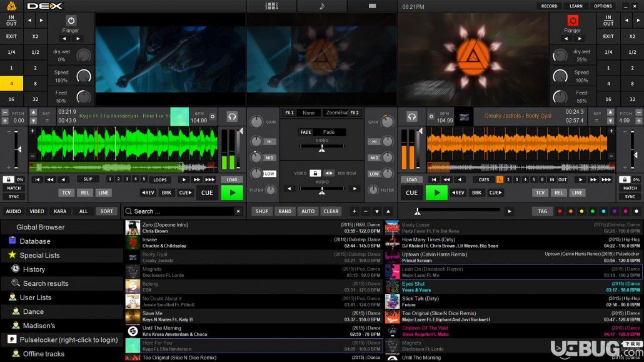Open ZoomBlur FX 2 selector
Image resolution: width=644 pixels, height=362 pixels.
pos(336,113)
